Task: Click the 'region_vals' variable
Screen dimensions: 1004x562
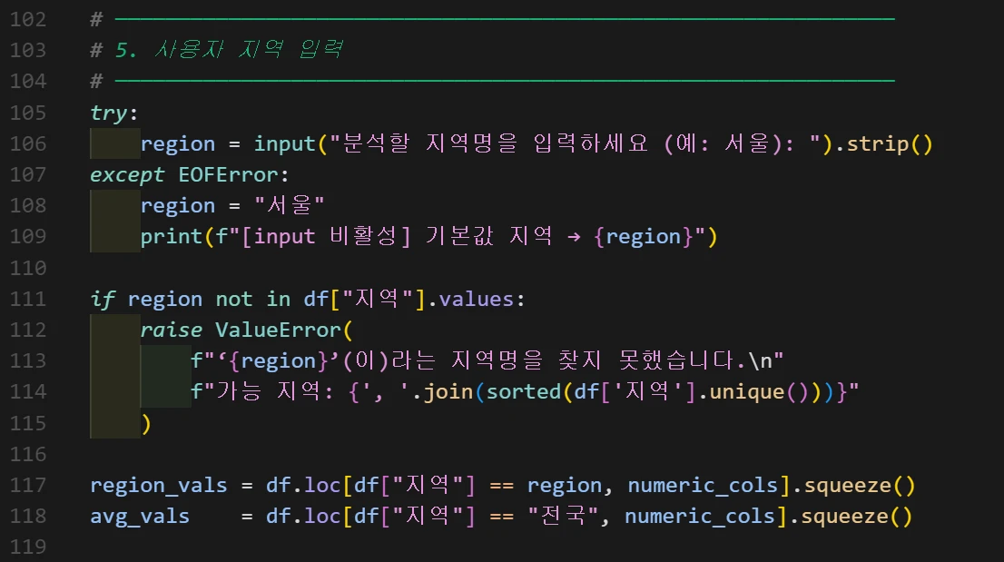Action: (158, 485)
